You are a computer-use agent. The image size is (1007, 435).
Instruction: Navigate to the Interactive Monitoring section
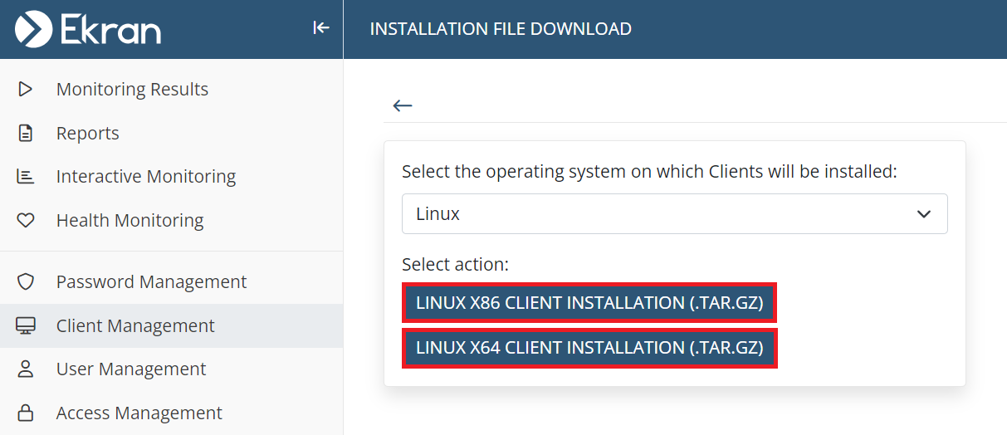click(x=146, y=176)
